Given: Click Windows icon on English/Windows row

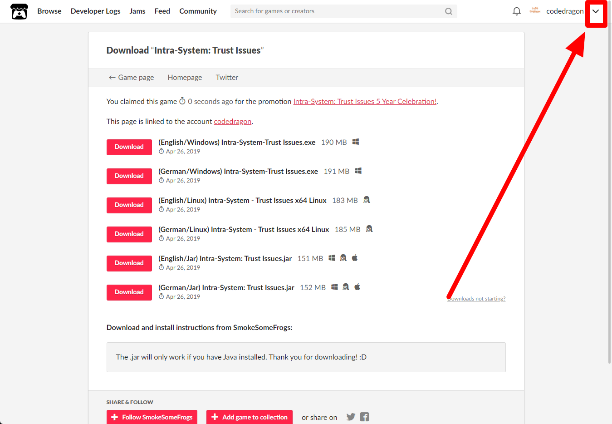Looking at the screenshot, I should pos(356,142).
